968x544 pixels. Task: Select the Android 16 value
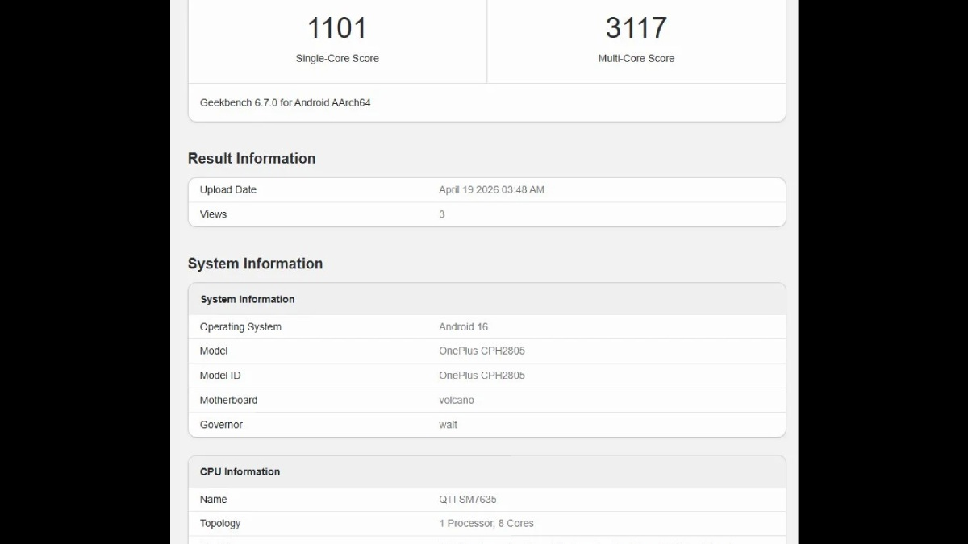(463, 326)
